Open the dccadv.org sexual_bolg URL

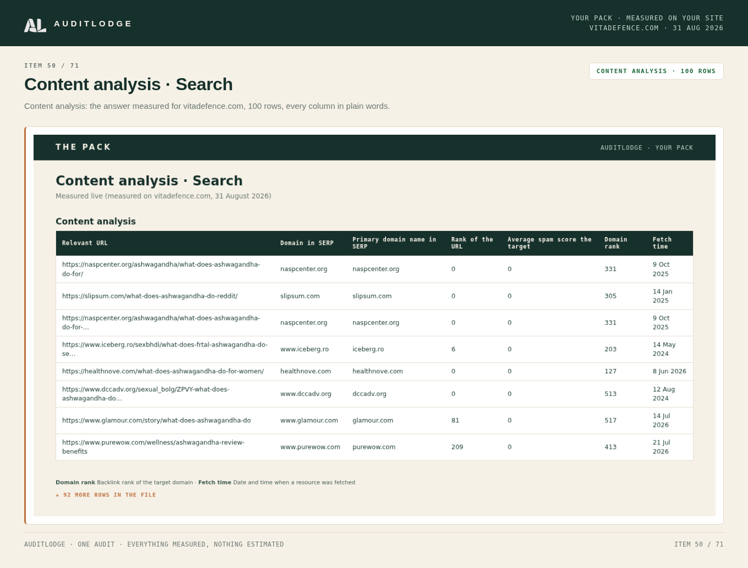[x=146, y=394]
